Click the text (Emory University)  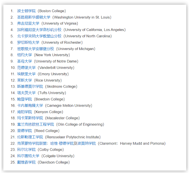click(x=53, y=74)
